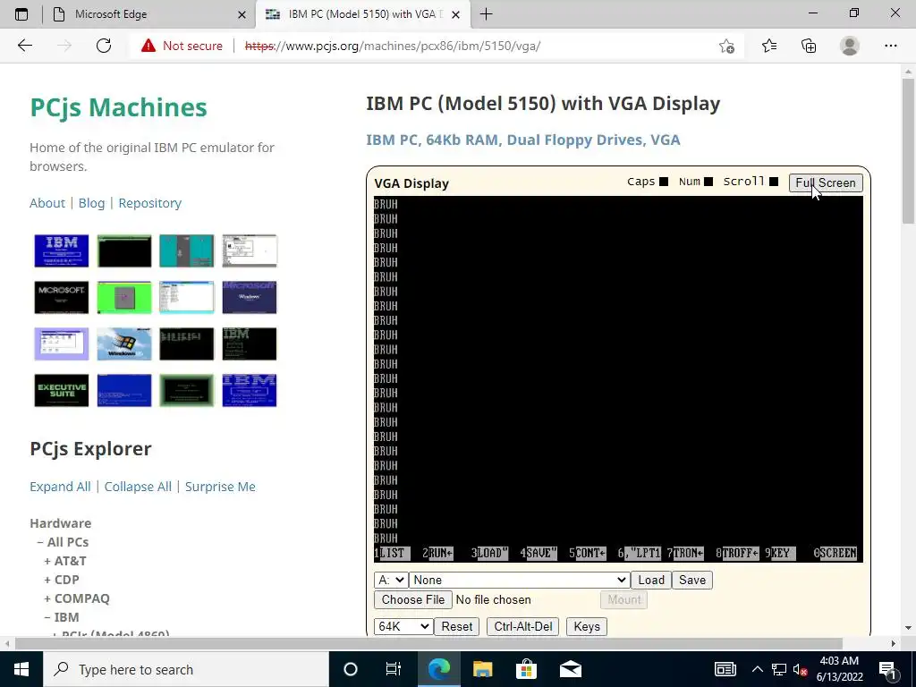916x687 pixels.
Task: Collapse the All PCs tree node
Action: pyautogui.click(x=40, y=542)
